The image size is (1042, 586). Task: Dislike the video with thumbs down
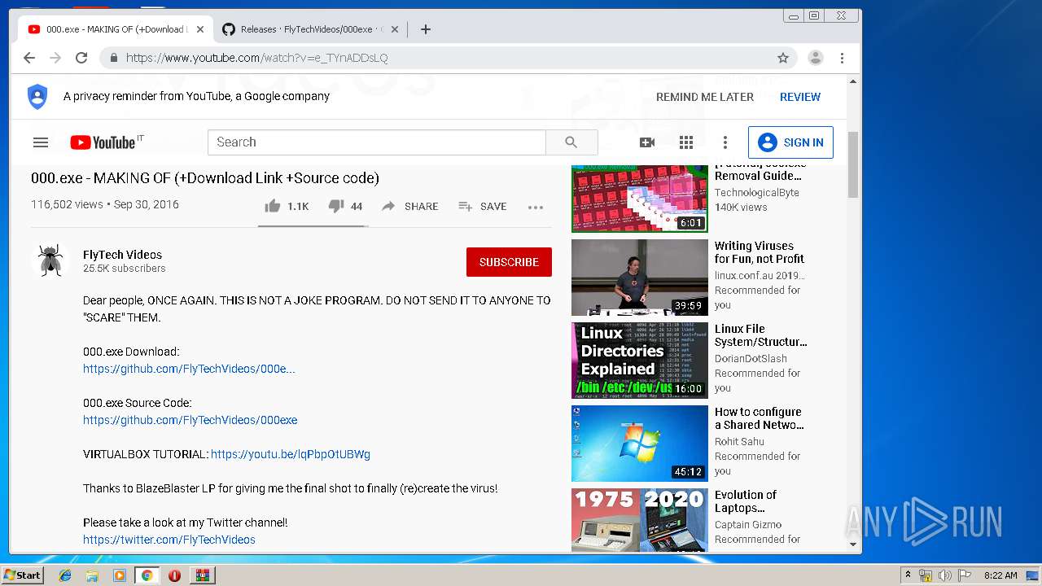[345, 207]
